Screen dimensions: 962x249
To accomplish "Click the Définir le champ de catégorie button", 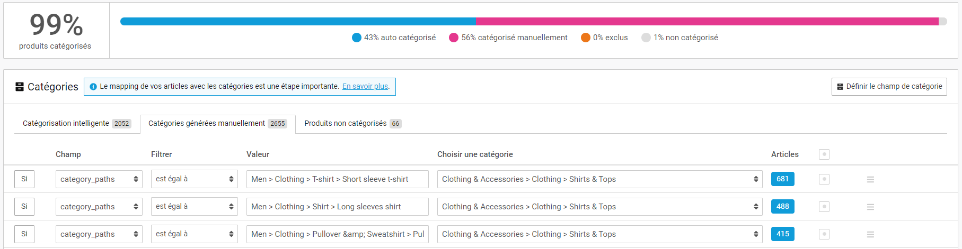I will click(889, 87).
